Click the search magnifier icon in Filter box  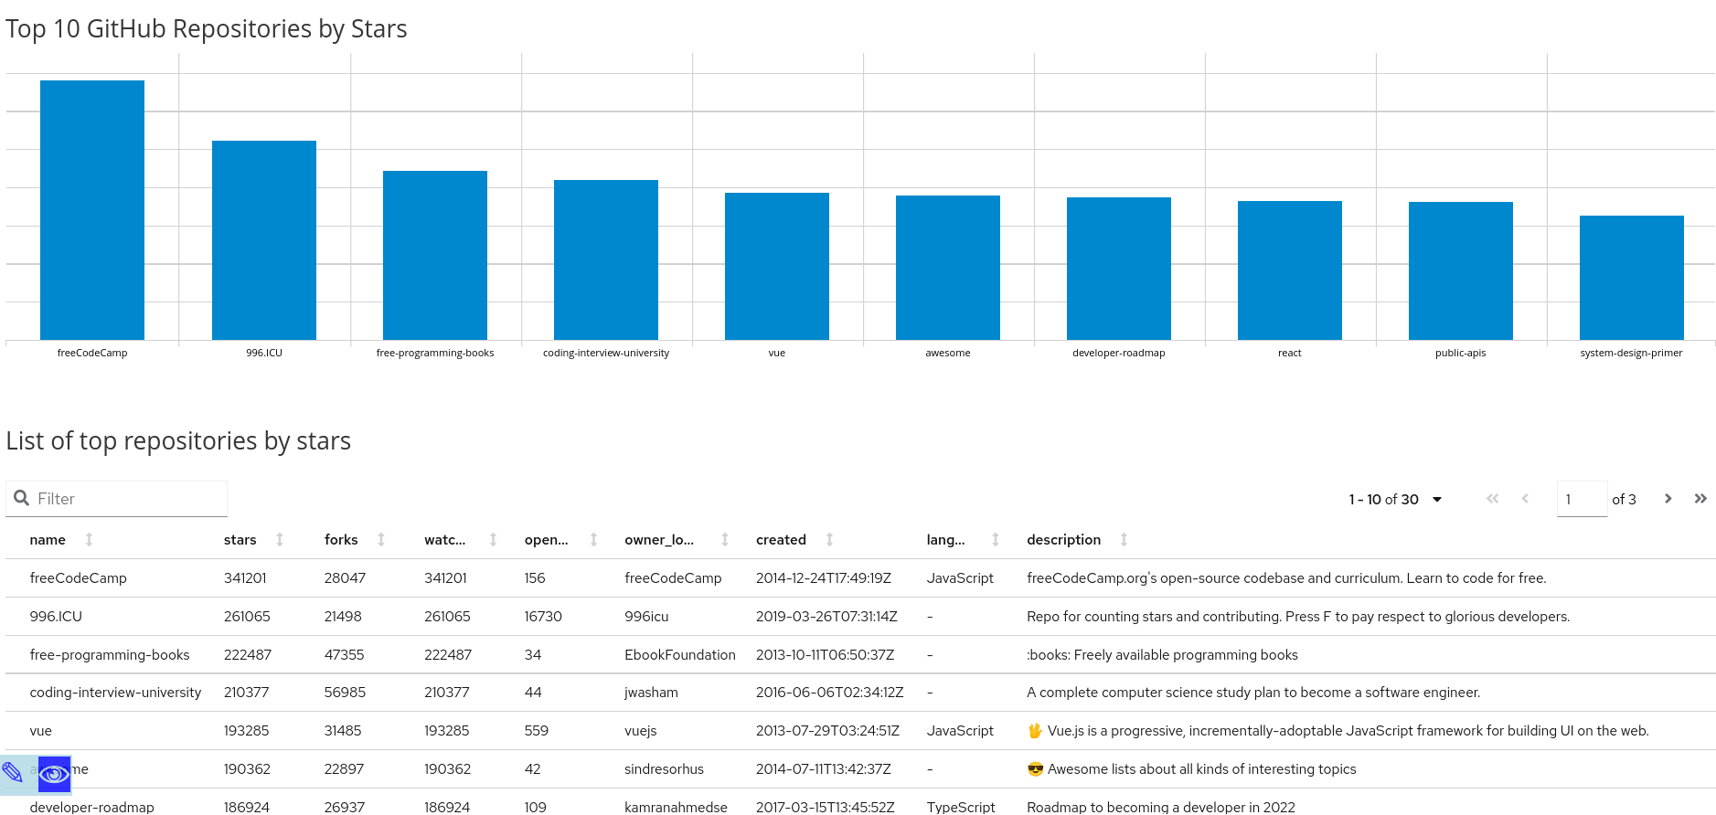point(22,498)
